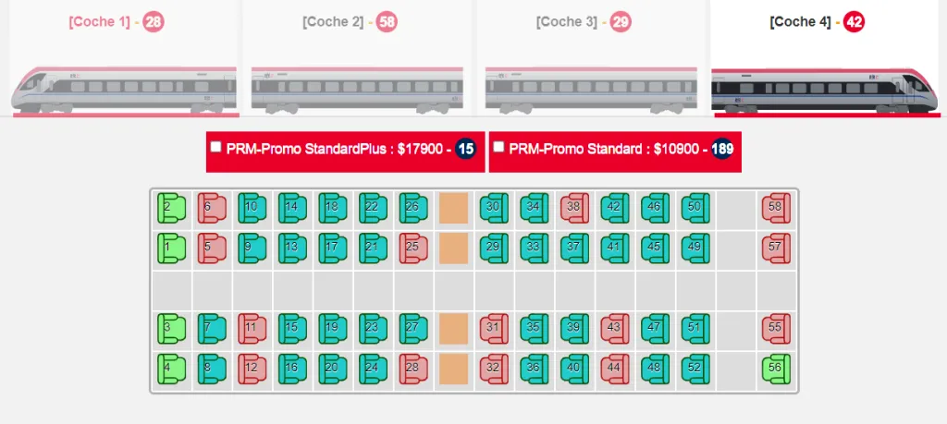The height and width of the screenshot is (424, 947).
Task: Select teal seat number 48
Action: coord(656,369)
